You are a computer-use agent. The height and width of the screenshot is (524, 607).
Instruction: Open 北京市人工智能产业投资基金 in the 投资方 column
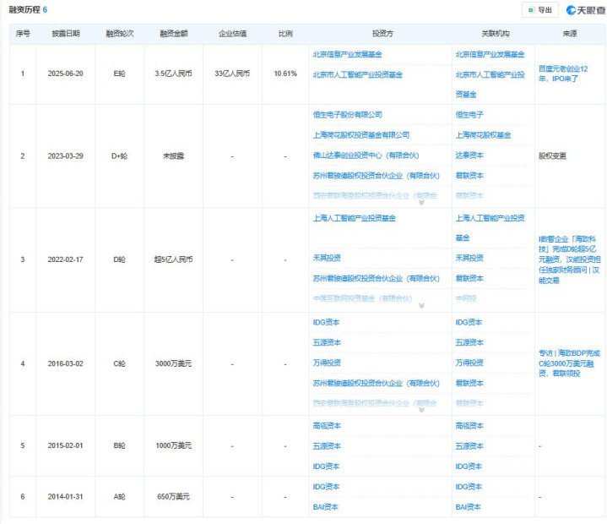pyautogui.click(x=357, y=74)
